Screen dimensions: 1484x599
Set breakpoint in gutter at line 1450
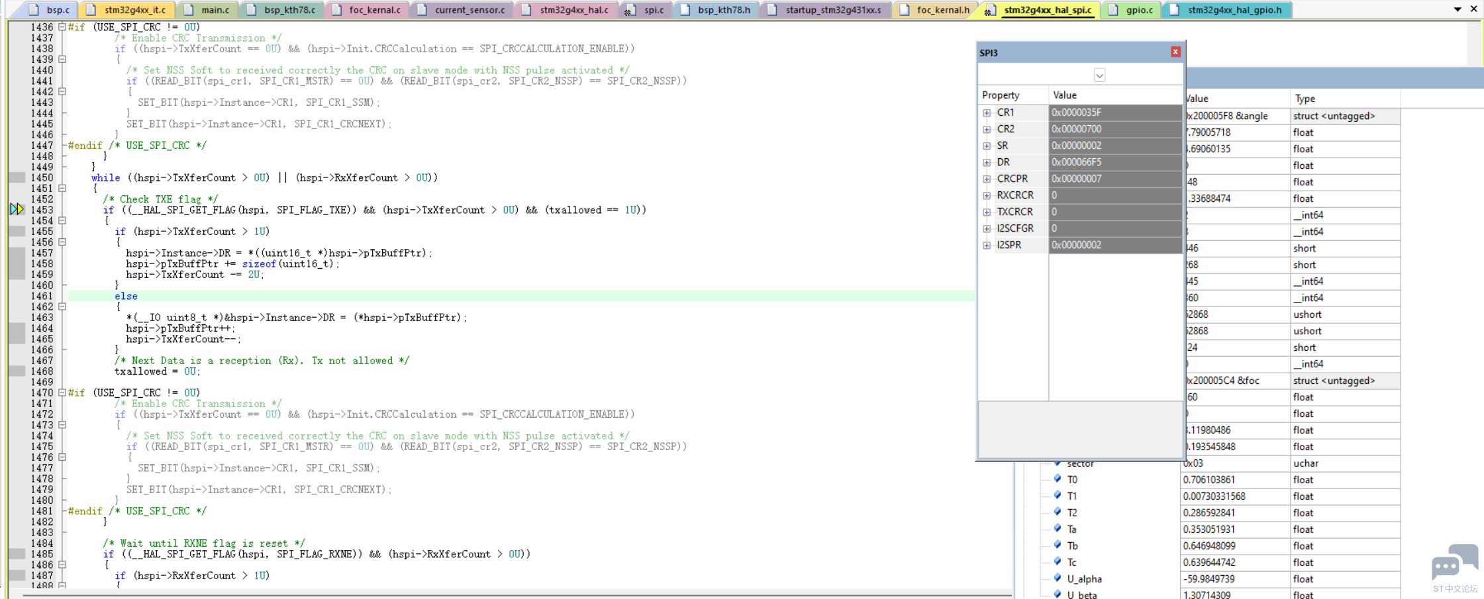17,177
